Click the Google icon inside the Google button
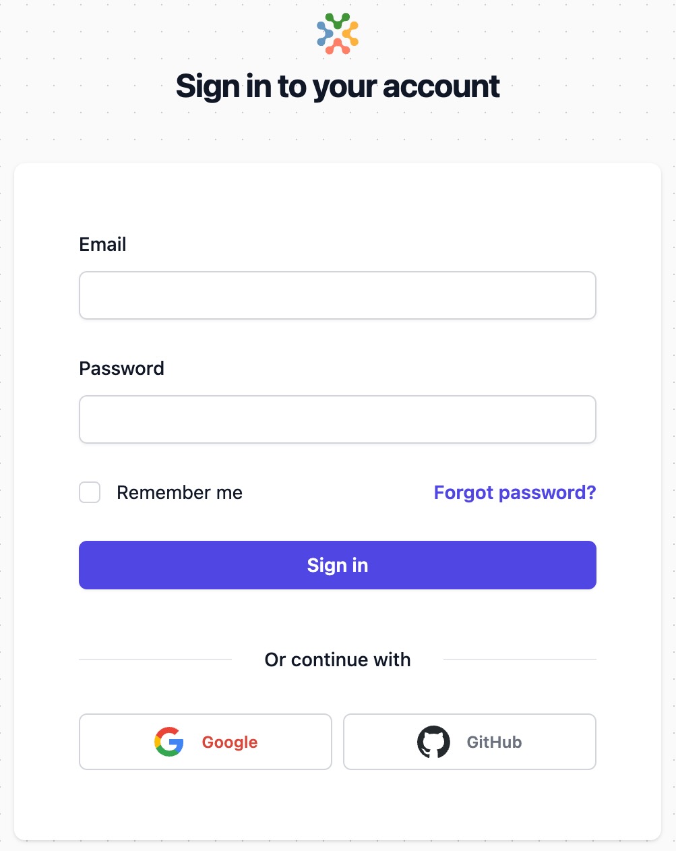The width and height of the screenshot is (676, 851). click(x=169, y=742)
